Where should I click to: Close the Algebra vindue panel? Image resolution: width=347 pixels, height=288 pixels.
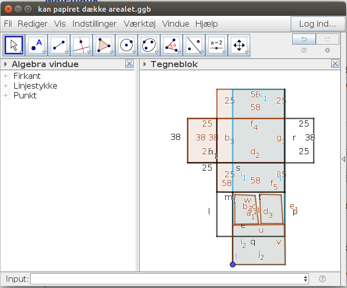(129, 64)
